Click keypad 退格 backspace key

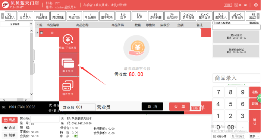(x=255, y=92)
